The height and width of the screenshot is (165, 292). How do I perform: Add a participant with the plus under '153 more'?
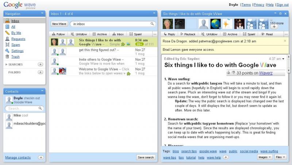[x=274, y=27]
